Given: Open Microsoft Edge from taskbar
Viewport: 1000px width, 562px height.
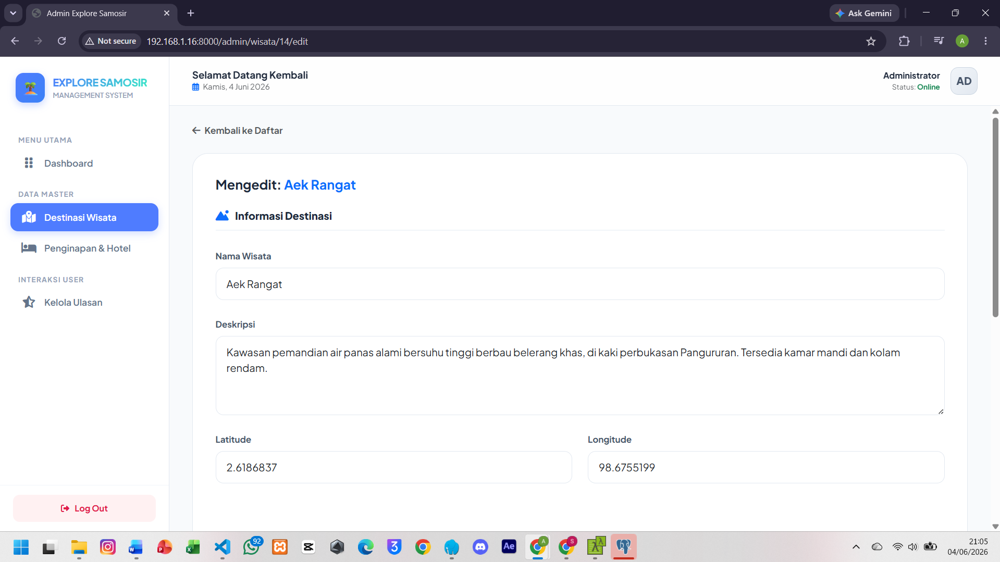Looking at the screenshot, I should (x=366, y=547).
